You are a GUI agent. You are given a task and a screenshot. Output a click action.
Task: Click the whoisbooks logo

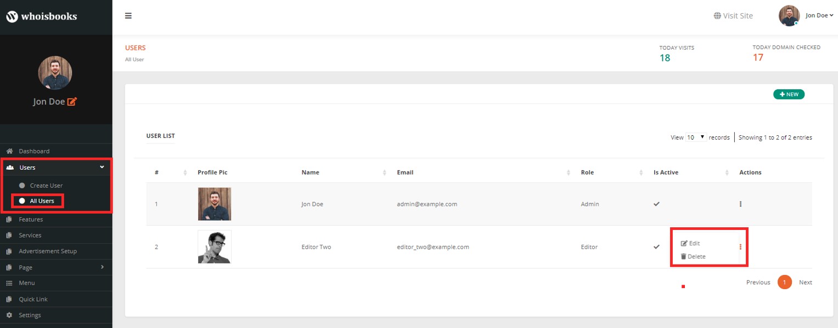coord(42,16)
